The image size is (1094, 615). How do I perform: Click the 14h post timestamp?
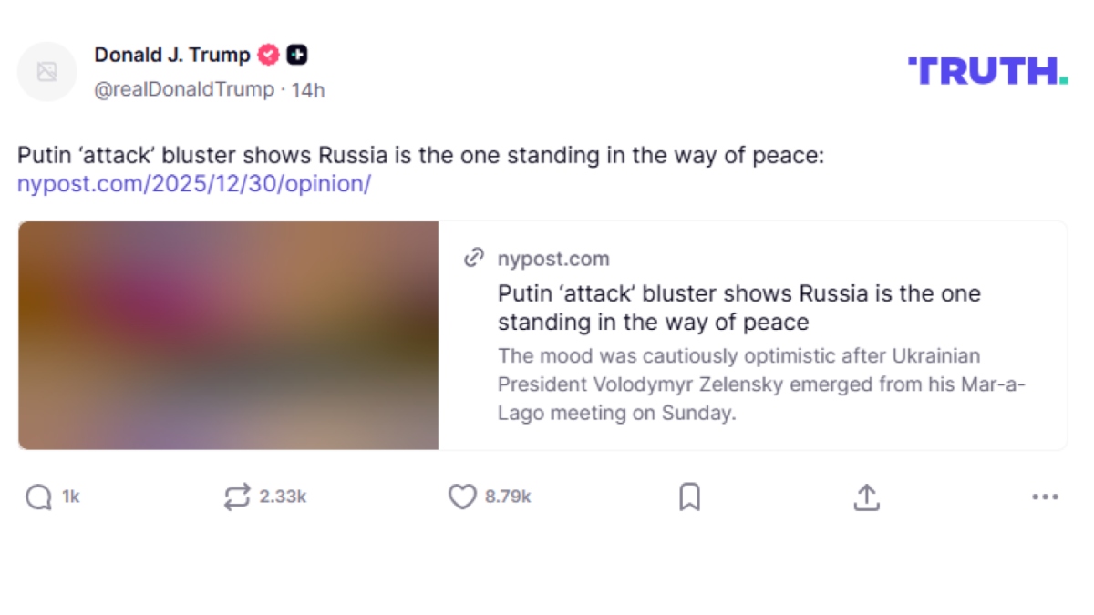pyautogui.click(x=308, y=89)
